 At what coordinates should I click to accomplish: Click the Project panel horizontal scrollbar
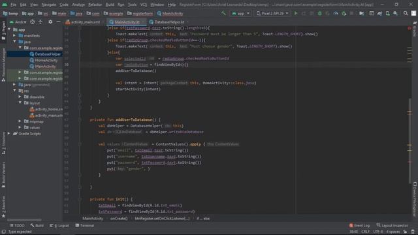click(24, 220)
